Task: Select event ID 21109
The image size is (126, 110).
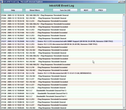Action: (x=3, y=108)
